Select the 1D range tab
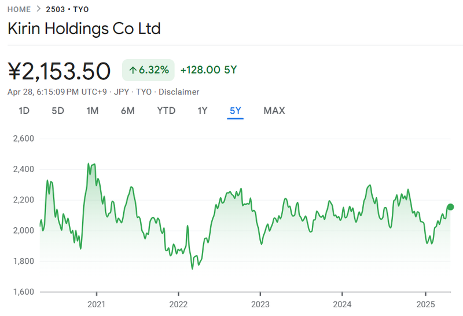The height and width of the screenshot is (316, 463). pyautogui.click(x=24, y=111)
